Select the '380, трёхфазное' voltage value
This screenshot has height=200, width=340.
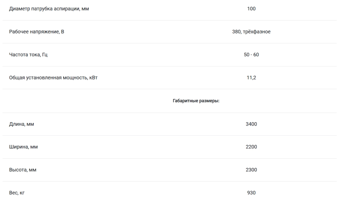tap(251, 32)
